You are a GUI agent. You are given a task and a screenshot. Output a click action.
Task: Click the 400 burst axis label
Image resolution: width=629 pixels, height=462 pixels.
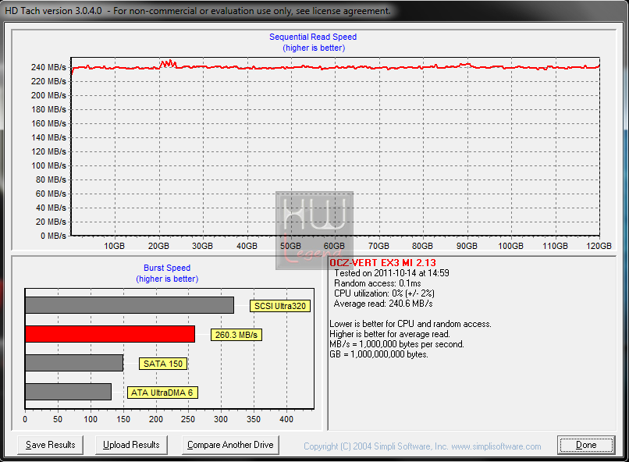coord(286,419)
